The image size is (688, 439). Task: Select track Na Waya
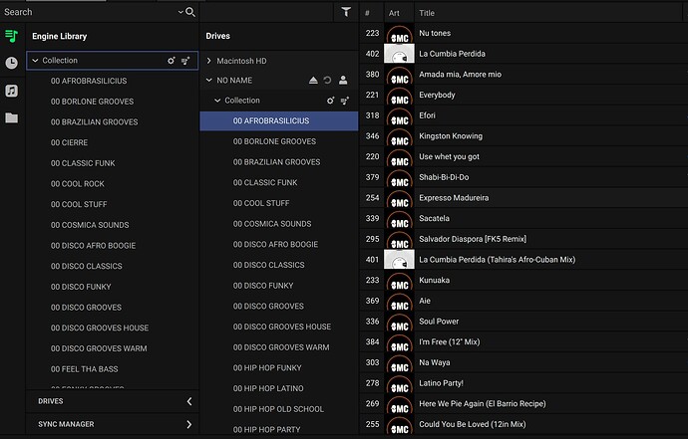[434, 362]
